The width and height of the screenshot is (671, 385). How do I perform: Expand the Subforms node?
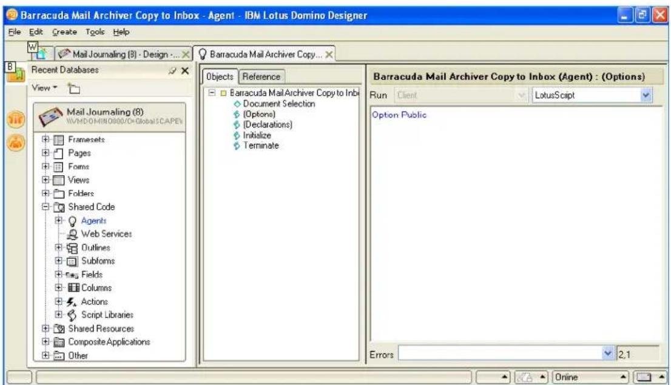(x=59, y=261)
